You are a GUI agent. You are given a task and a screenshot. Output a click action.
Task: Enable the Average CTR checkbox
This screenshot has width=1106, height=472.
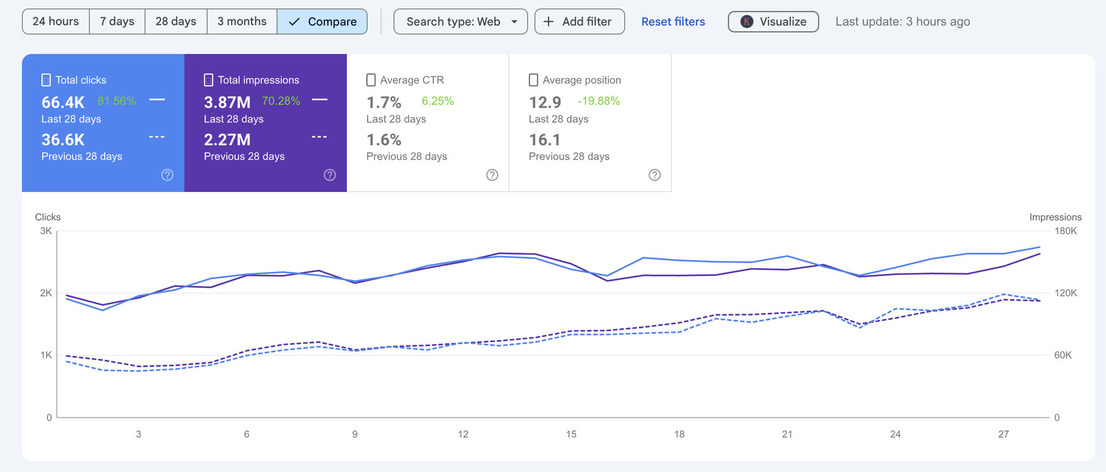point(371,80)
